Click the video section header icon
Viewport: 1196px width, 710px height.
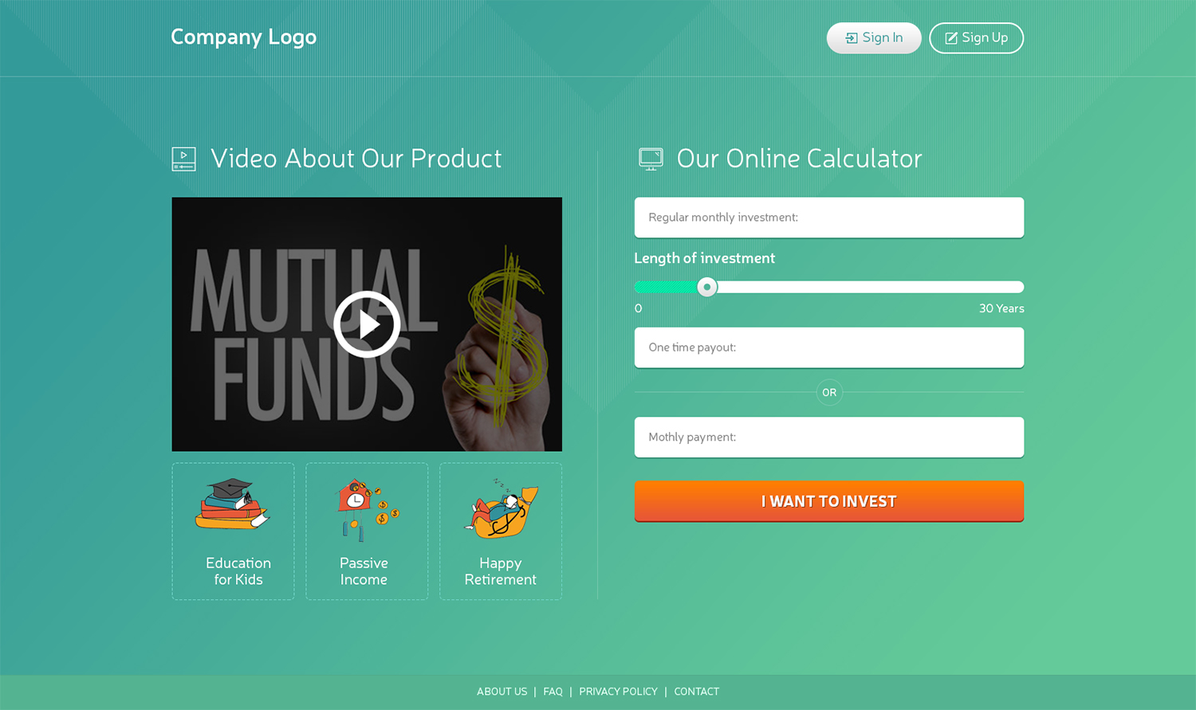183,159
